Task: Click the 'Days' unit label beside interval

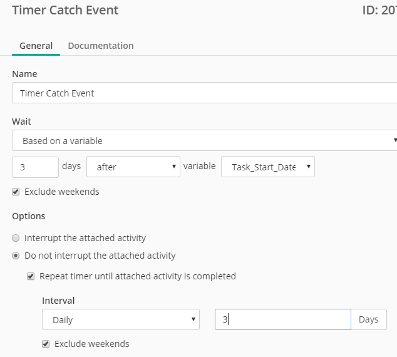Action: [x=368, y=319]
